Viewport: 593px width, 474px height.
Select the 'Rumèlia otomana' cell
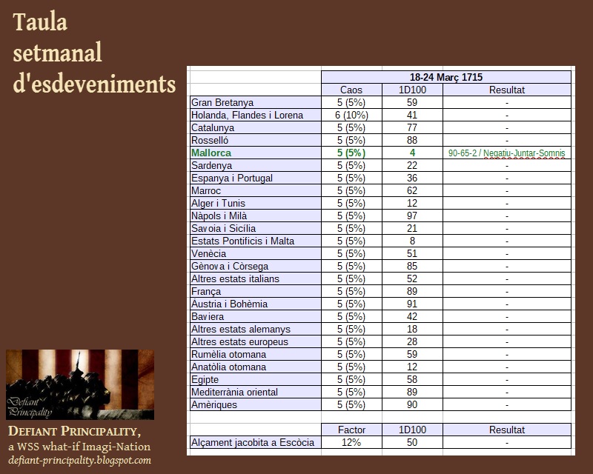(255, 355)
